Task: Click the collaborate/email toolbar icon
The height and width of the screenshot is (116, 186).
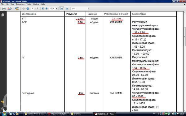Action: 17,9
